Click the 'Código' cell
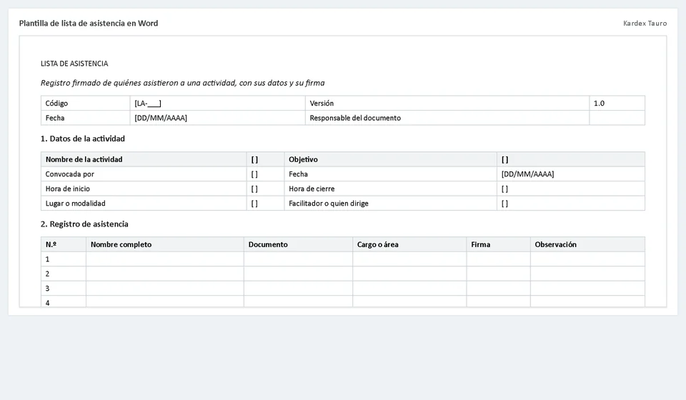Screen dimensions: 686x400 pos(86,103)
